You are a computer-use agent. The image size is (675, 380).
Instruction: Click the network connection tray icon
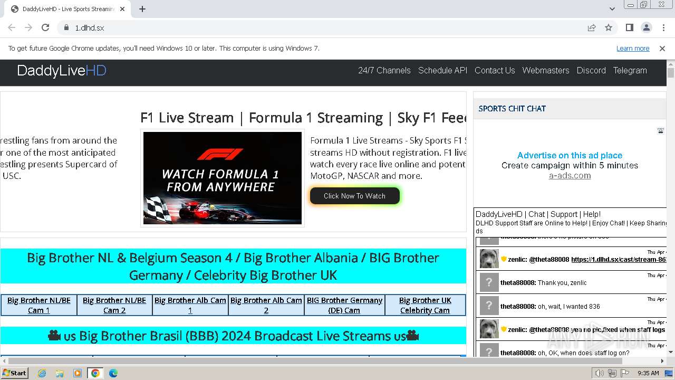click(612, 373)
